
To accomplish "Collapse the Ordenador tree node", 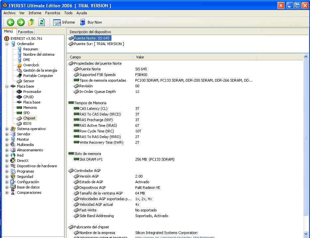I will tap(7, 44).
